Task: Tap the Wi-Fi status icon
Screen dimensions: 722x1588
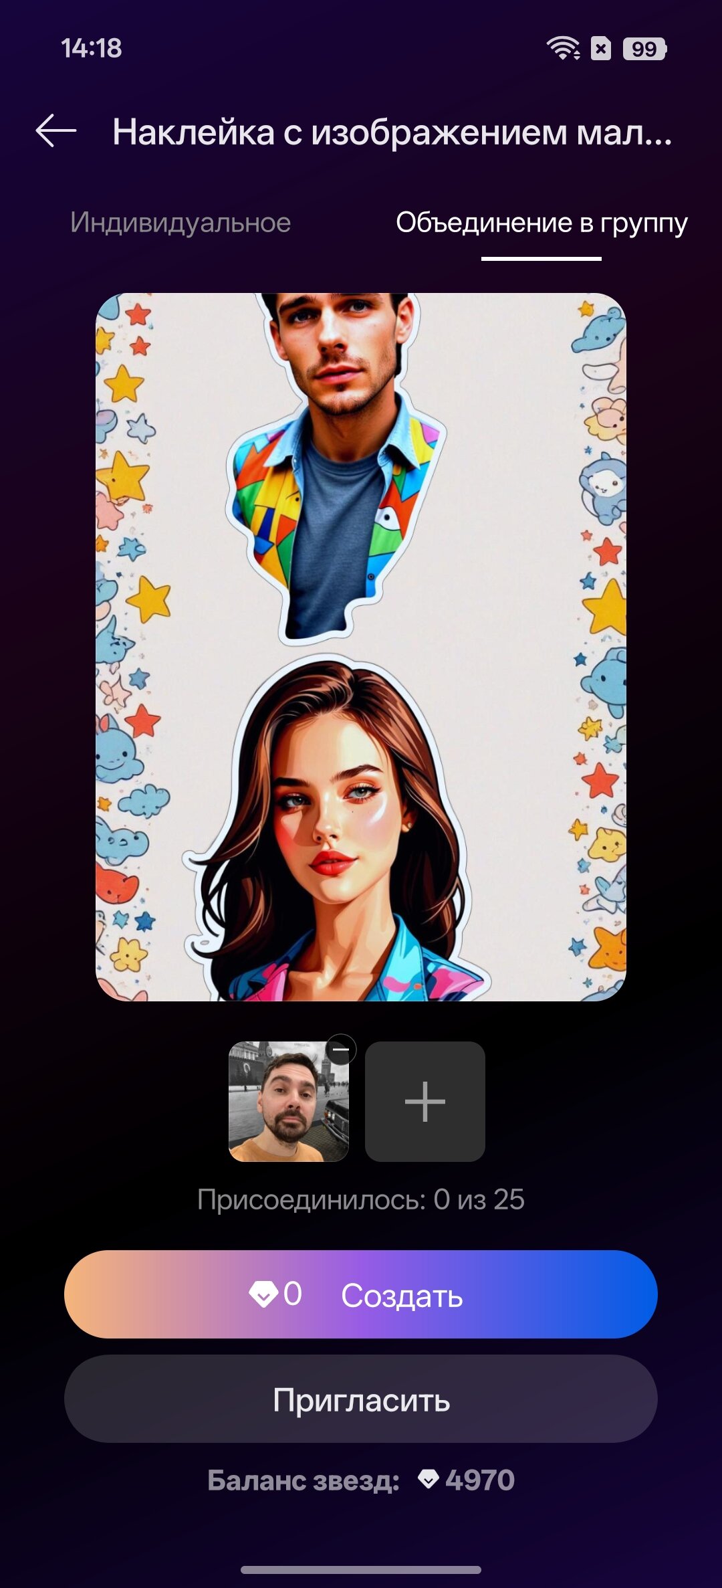Action: tap(563, 48)
